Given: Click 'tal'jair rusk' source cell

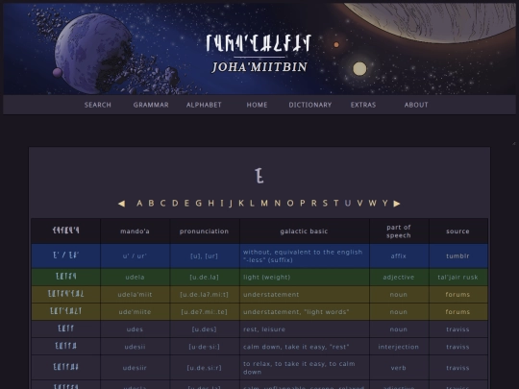Looking at the screenshot, I should click(457, 278).
